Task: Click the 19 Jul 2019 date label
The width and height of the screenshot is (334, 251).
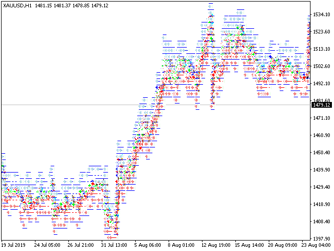Action: coord(13,245)
